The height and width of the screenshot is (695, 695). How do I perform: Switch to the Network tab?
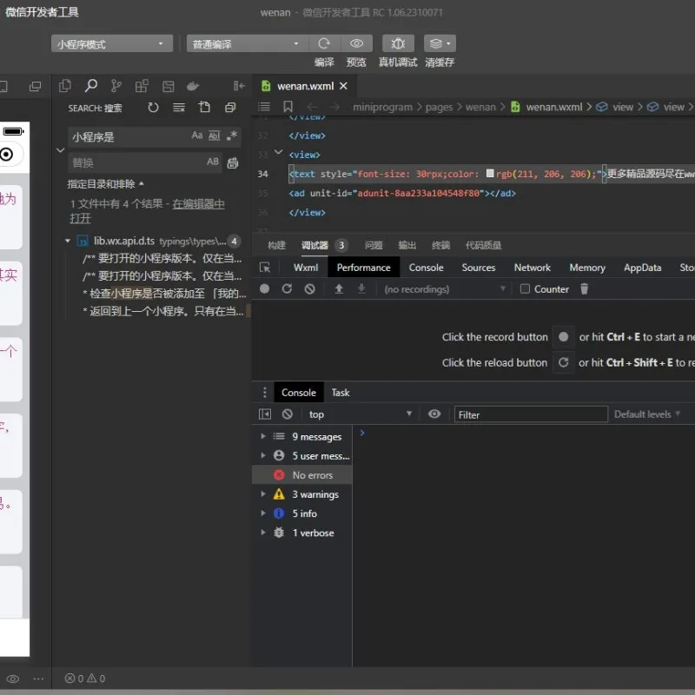click(532, 268)
